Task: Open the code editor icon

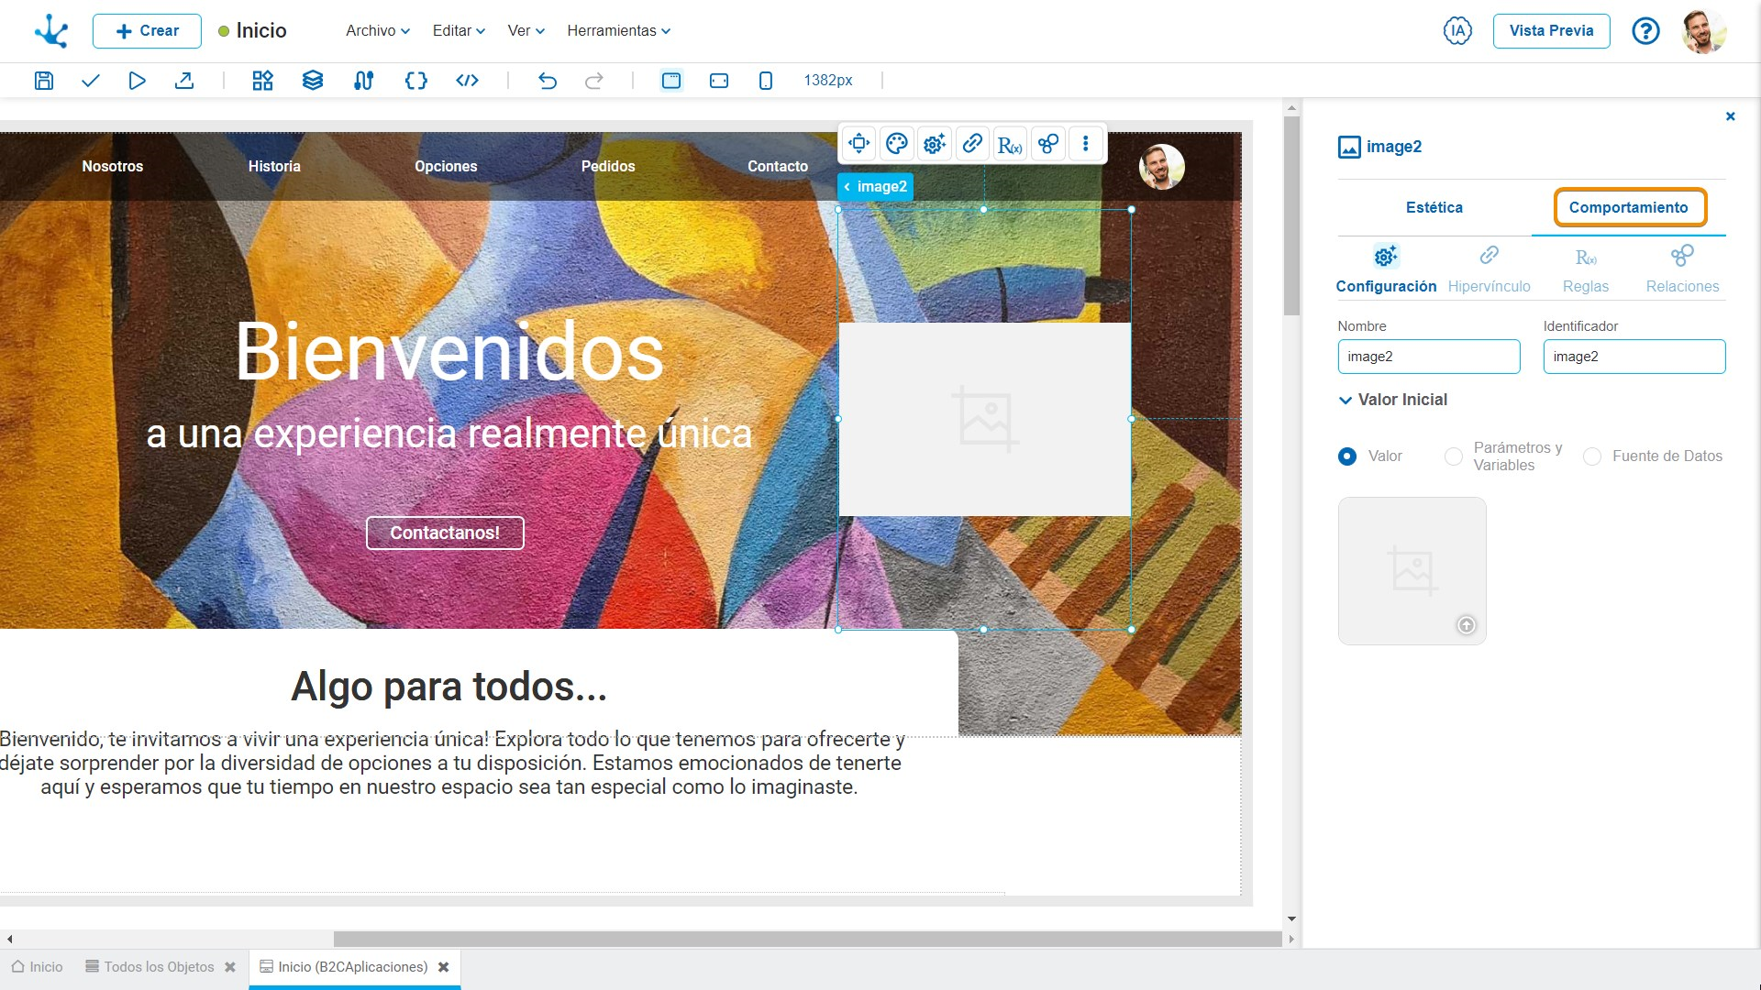Action: pyautogui.click(x=467, y=81)
